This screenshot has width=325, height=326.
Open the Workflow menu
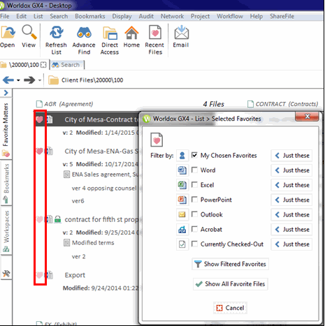230,16
